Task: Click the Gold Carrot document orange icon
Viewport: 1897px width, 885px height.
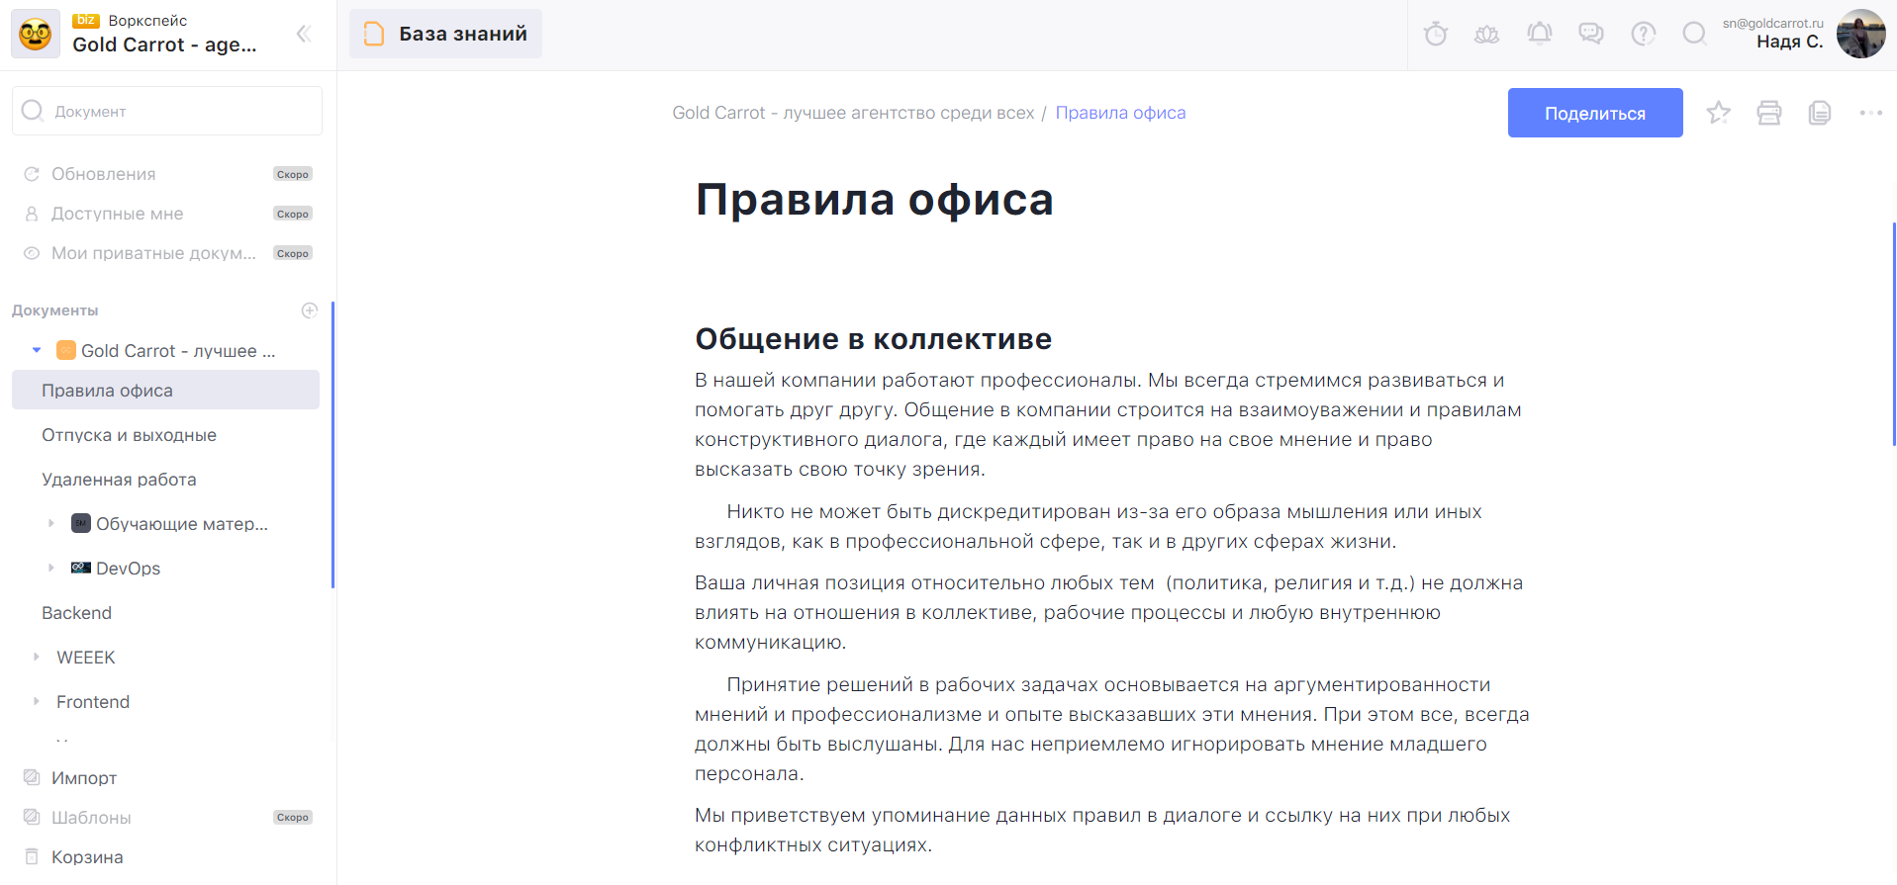Action: (x=66, y=350)
